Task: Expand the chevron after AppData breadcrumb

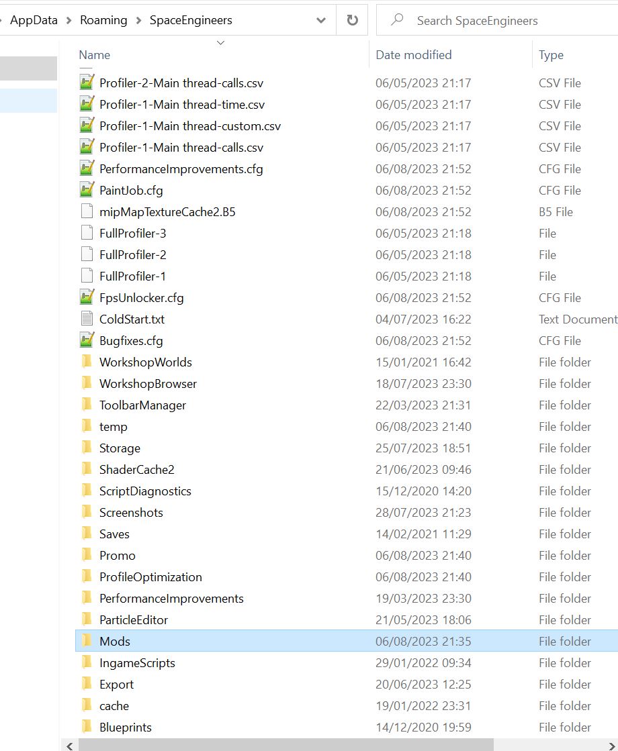Action: [69, 20]
